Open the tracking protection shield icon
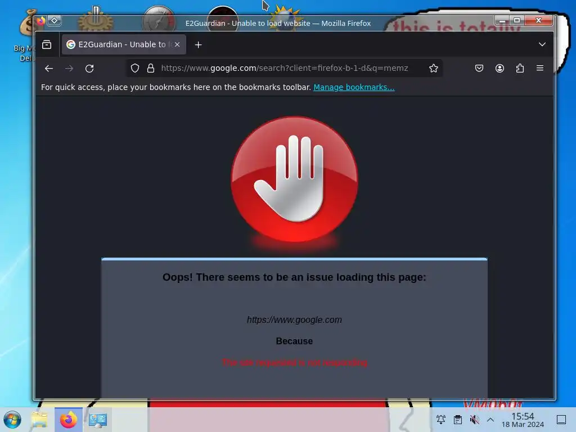 click(135, 68)
